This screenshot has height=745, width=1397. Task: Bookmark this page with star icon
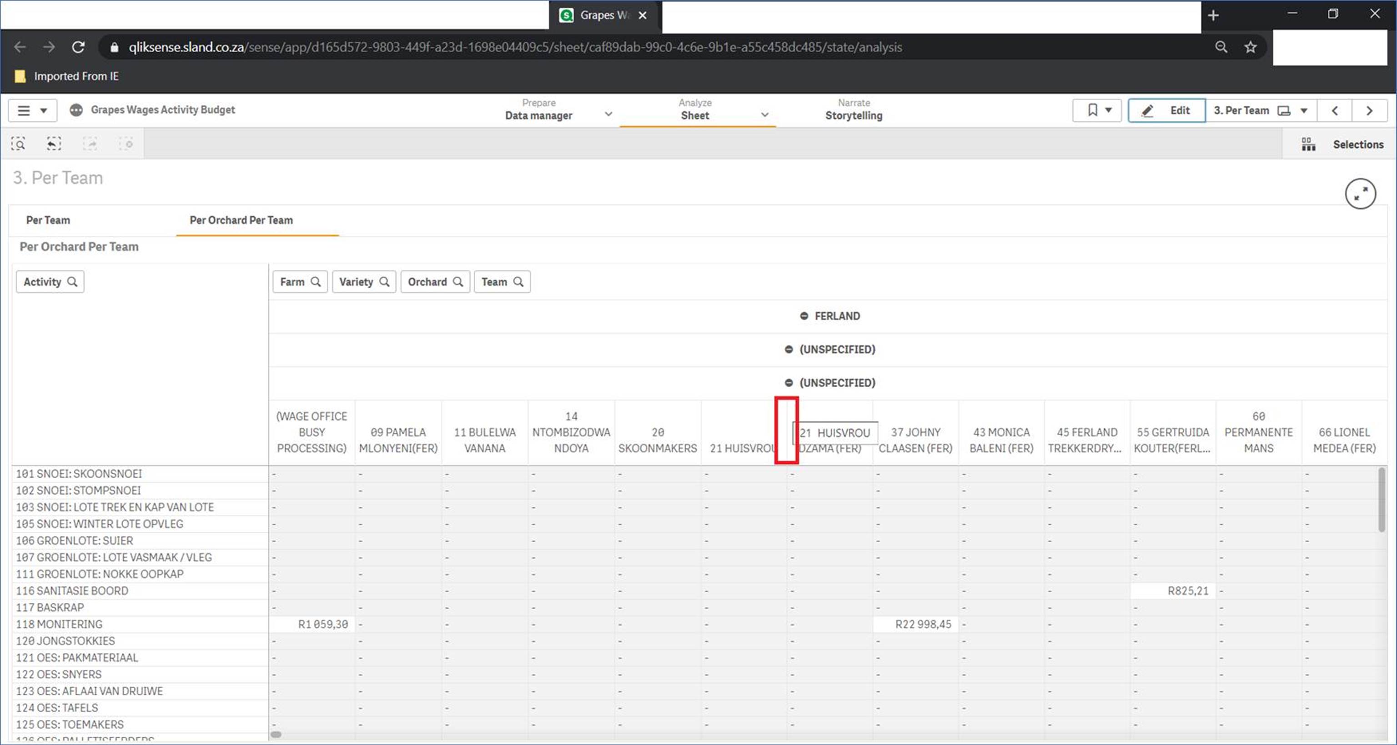pyautogui.click(x=1251, y=47)
